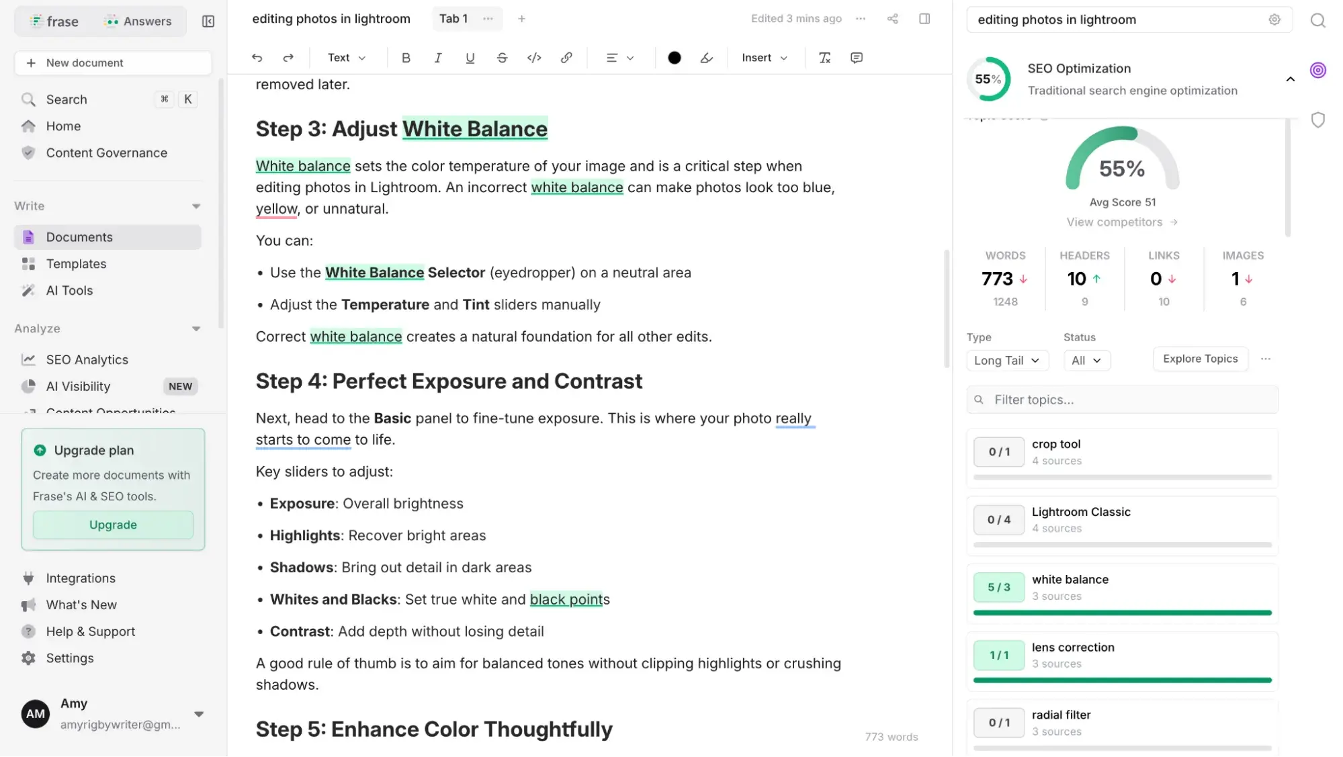
Task: Open the Status All dropdown
Action: (1086, 361)
